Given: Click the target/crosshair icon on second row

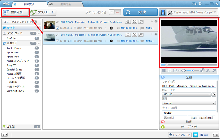Looking at the screenshot, I should (111, 41).
